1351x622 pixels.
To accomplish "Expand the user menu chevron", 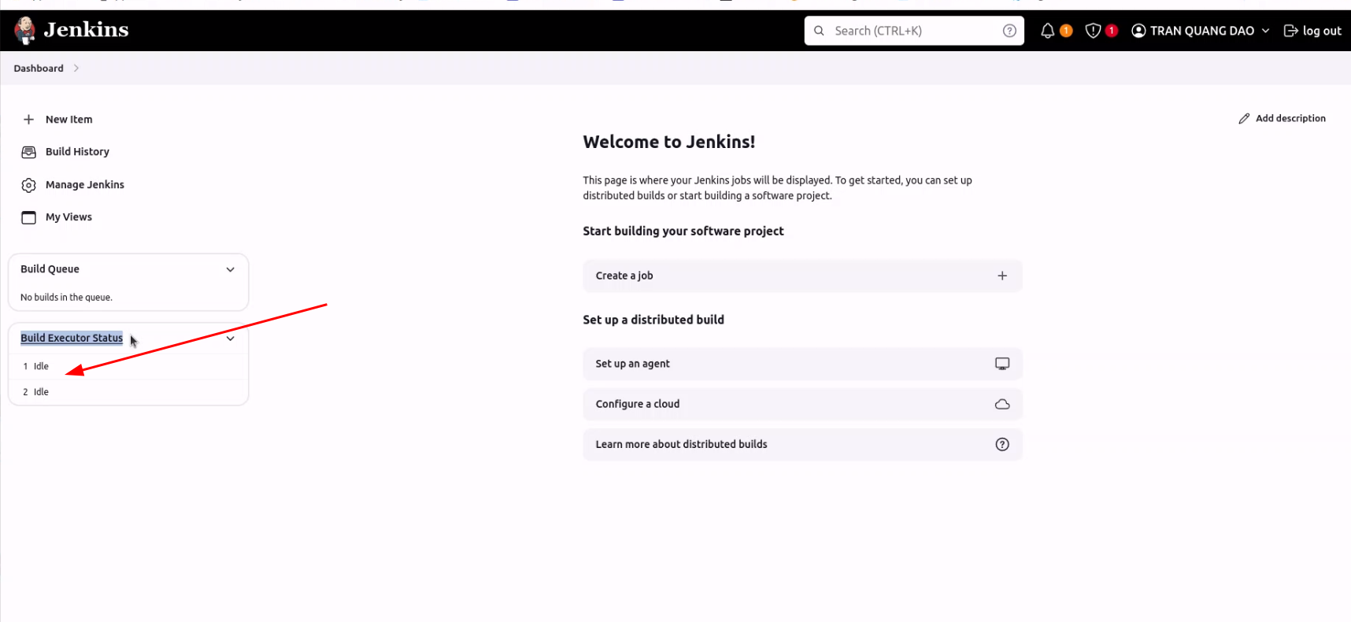I will (1265, 31).
